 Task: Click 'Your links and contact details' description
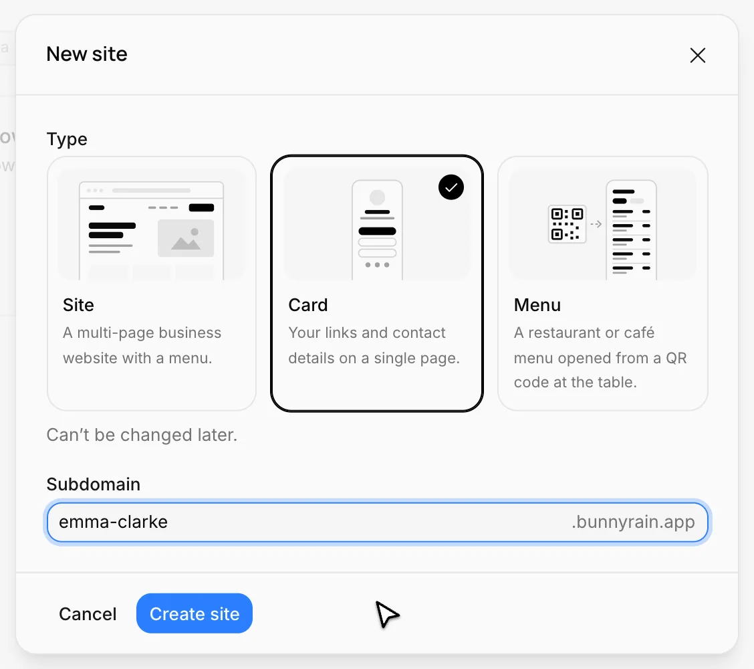374,346
